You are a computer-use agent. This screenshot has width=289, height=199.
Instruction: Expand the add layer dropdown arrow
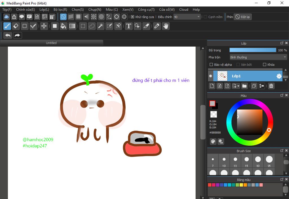(238, 86)
